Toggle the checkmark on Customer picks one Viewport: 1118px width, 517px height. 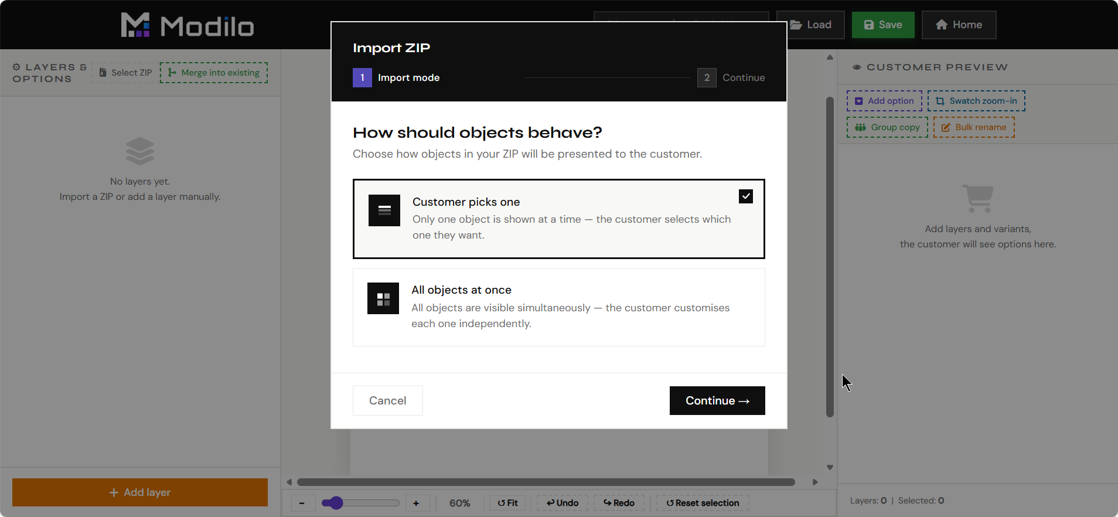click(745, 196)
